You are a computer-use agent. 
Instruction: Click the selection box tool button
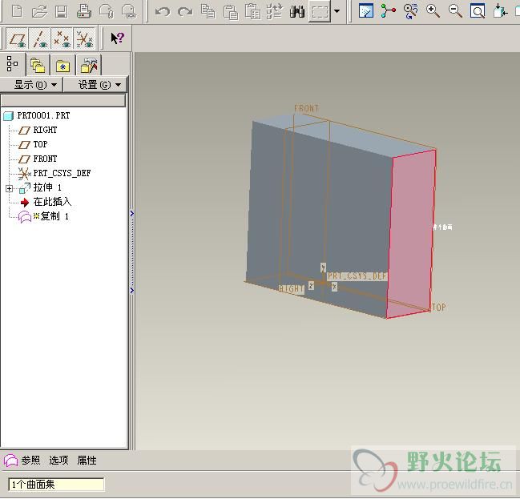(320, 12)
